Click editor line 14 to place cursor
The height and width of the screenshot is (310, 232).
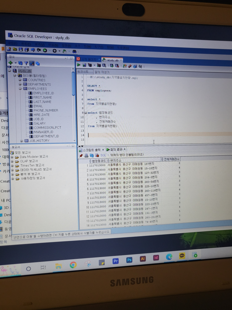click(x=160, y=134)
